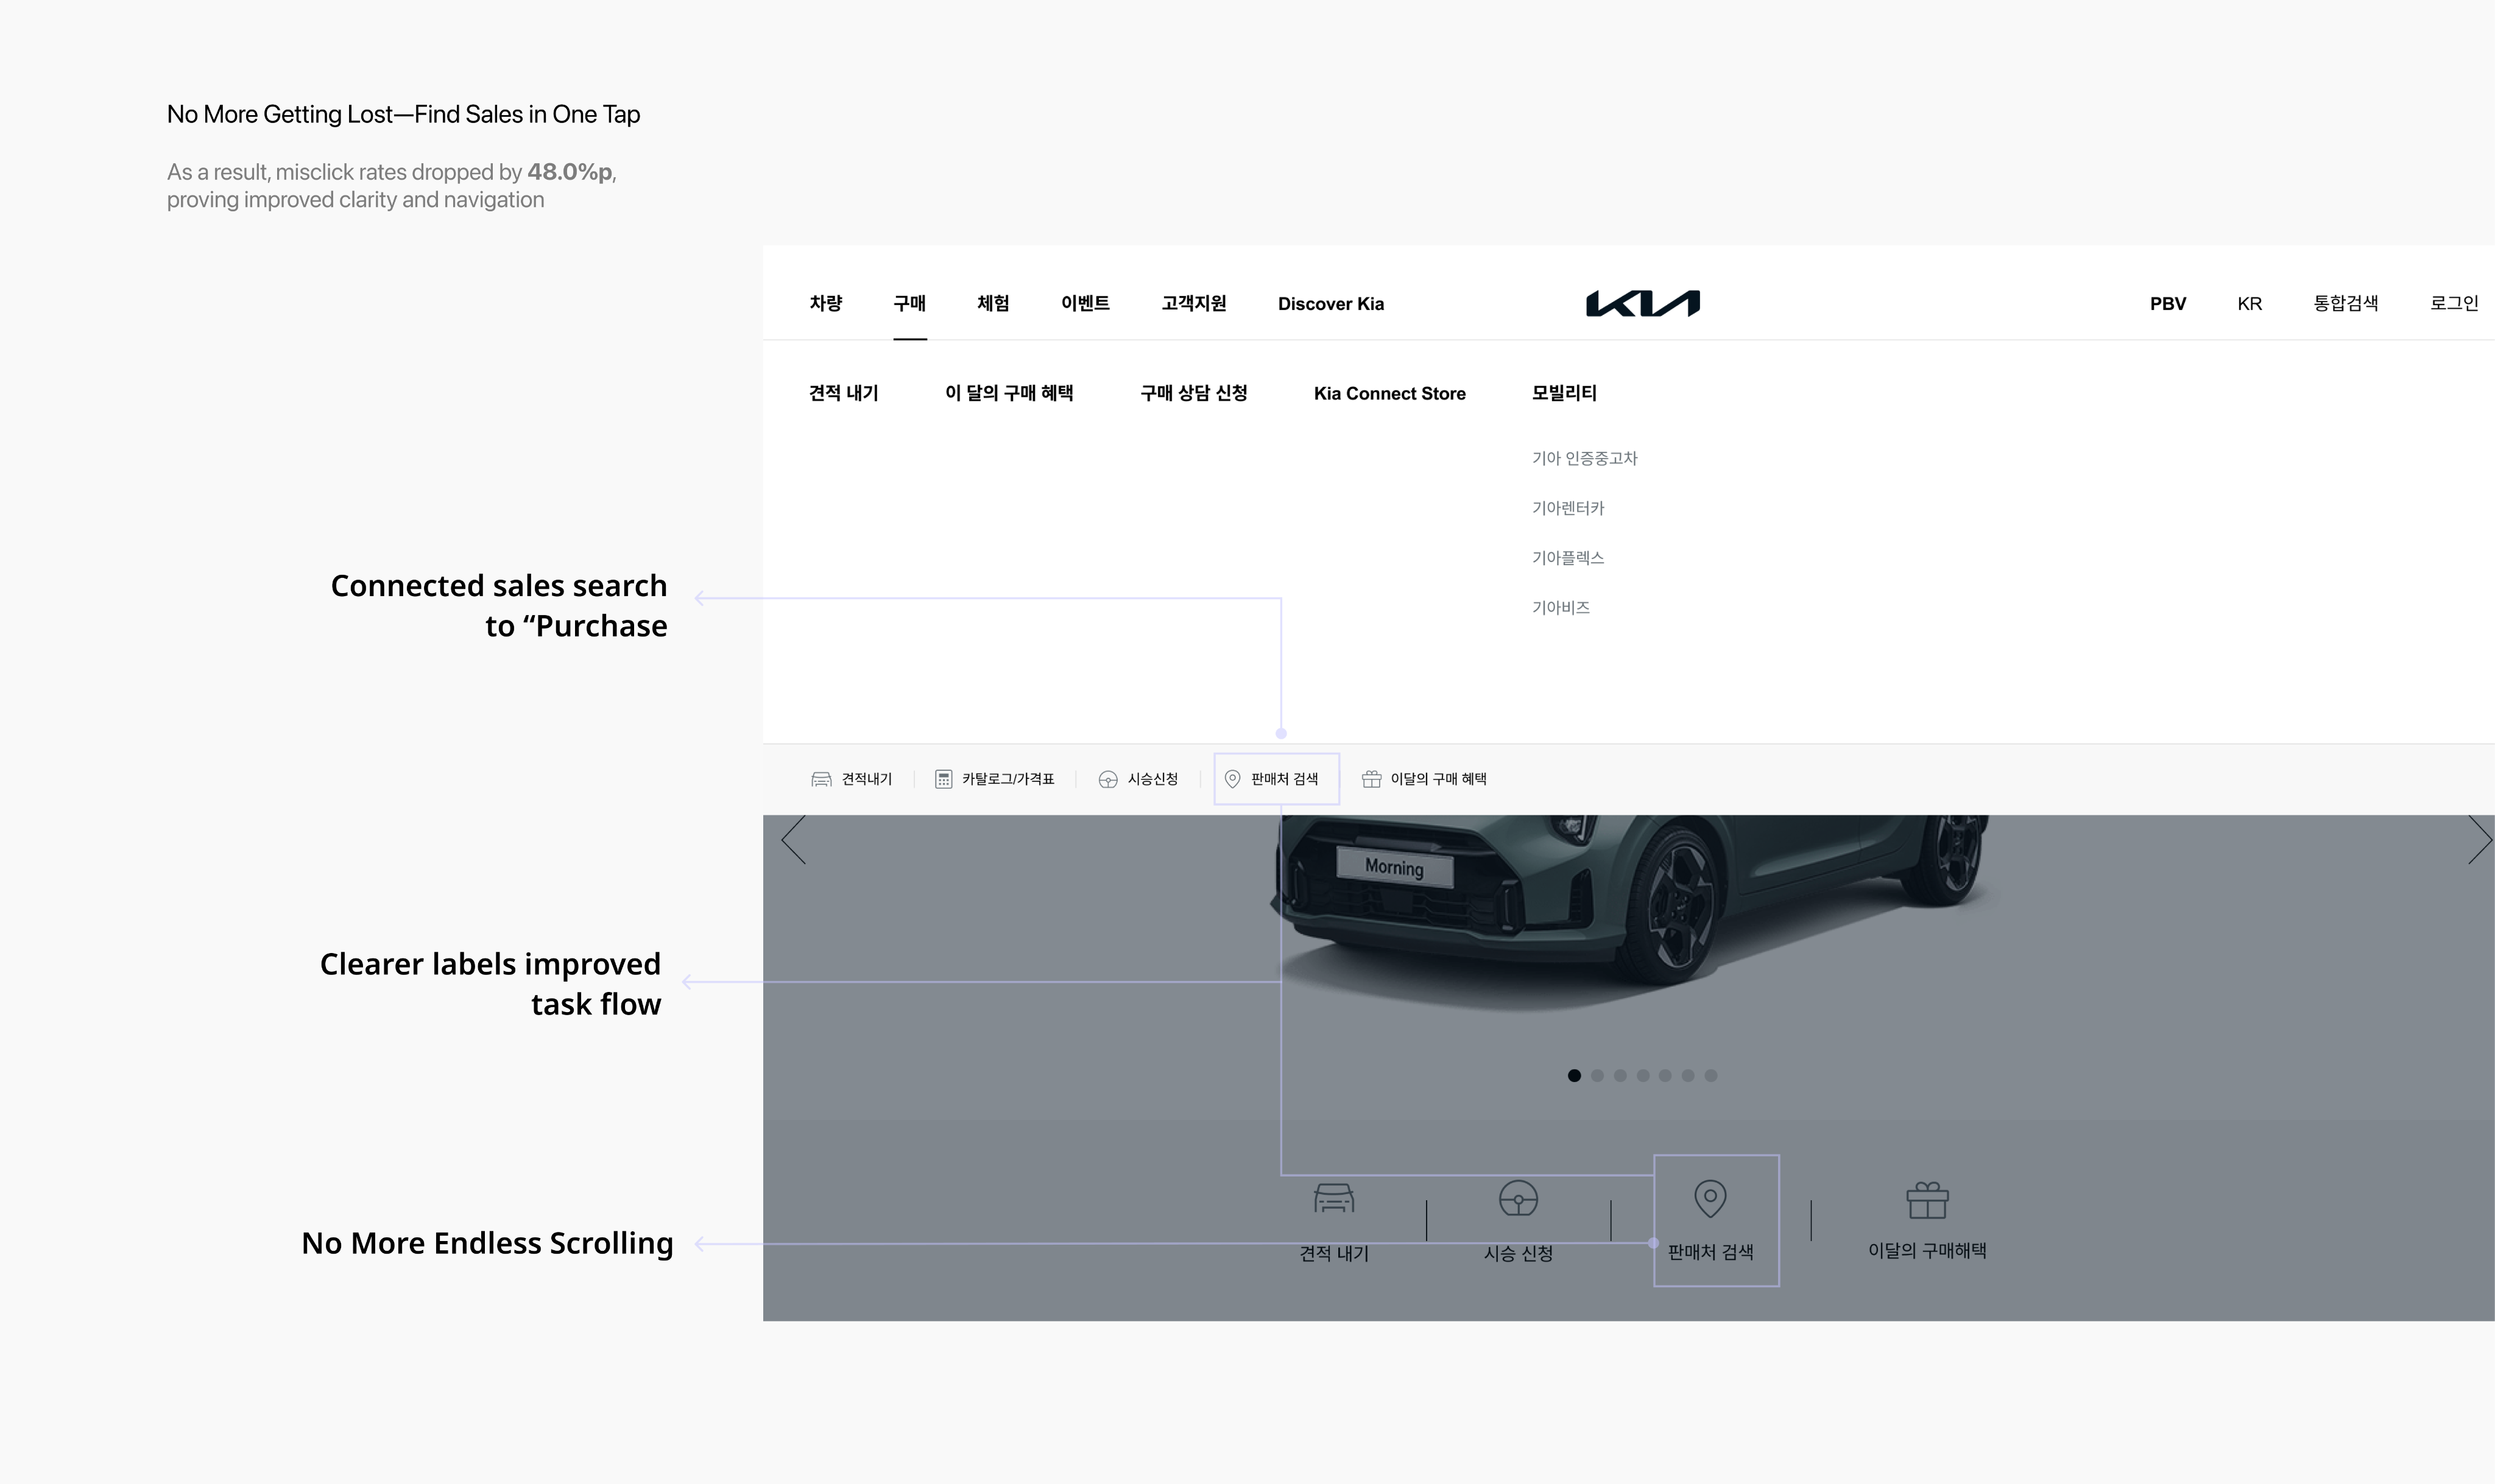Select the last carousel pagination dot
Screen dimensions: 2495x1484
[1711, 1075]
